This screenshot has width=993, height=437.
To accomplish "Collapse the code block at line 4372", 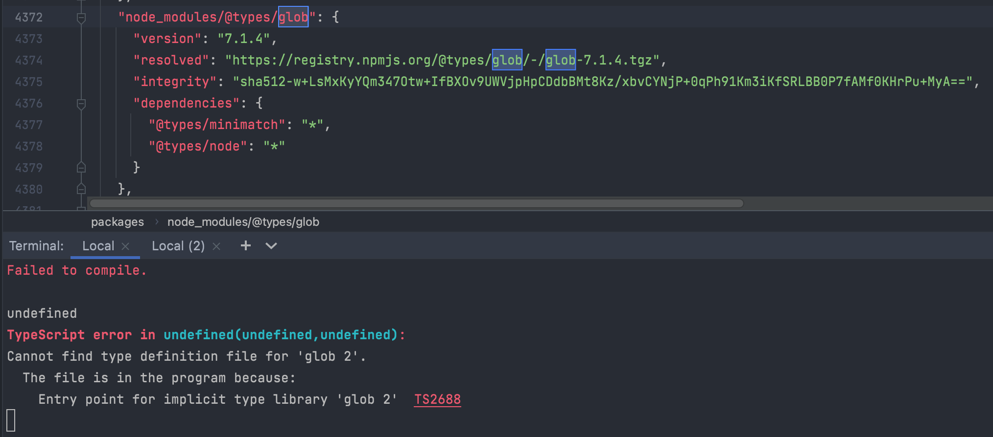I will tap(81, 18).
